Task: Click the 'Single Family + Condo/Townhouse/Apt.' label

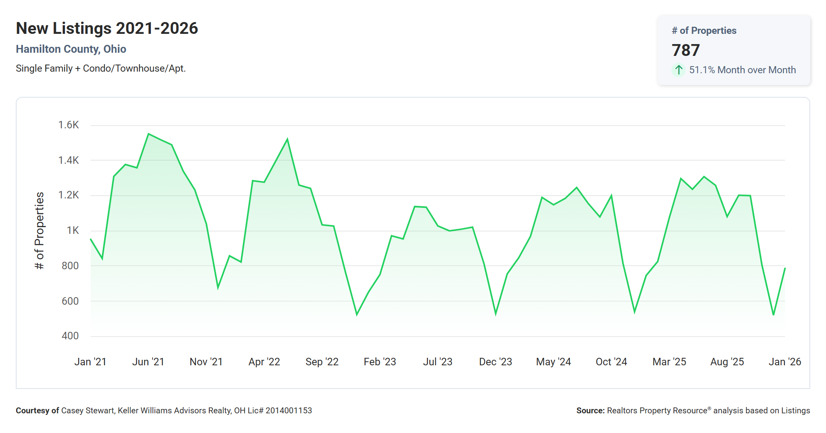Action: (x=101, y=68)
